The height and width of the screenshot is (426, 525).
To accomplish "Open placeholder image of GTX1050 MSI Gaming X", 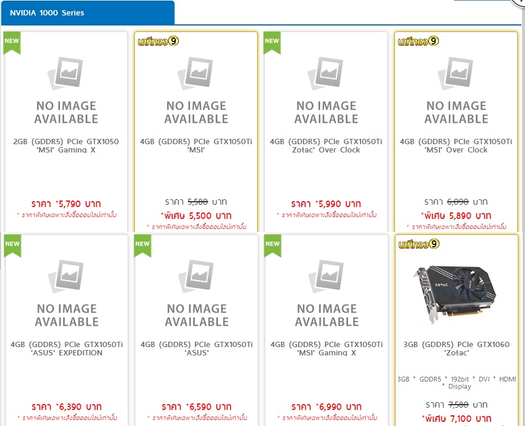I will click(x=66, y=90).
